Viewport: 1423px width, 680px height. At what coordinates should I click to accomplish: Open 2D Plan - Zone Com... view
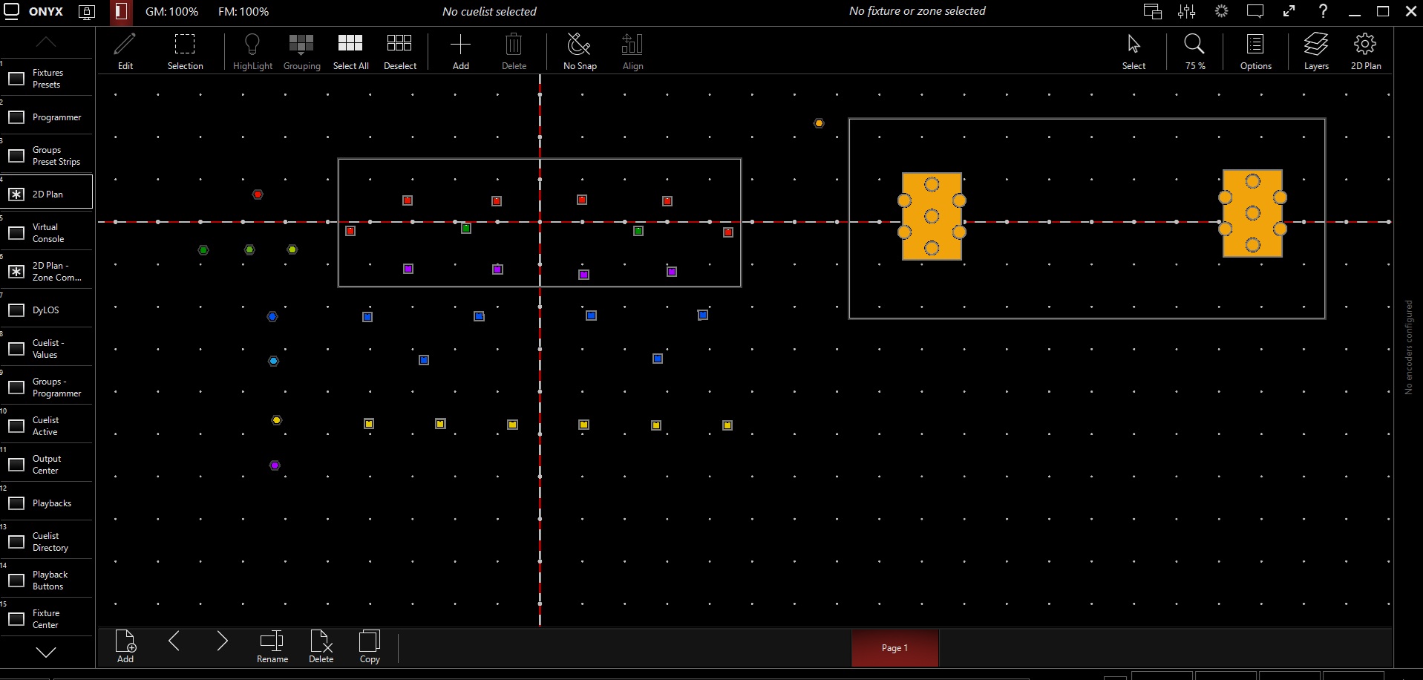[47, 272]
